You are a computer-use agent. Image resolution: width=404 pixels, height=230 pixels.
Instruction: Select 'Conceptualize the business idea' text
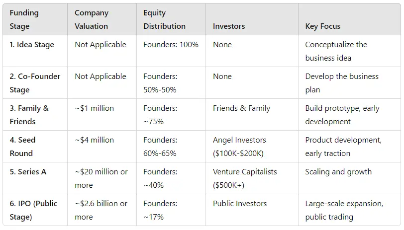336,51
